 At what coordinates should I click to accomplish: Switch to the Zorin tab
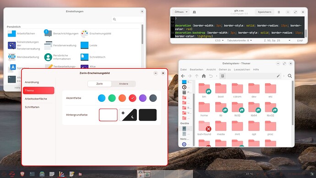(x=99, y=84)
